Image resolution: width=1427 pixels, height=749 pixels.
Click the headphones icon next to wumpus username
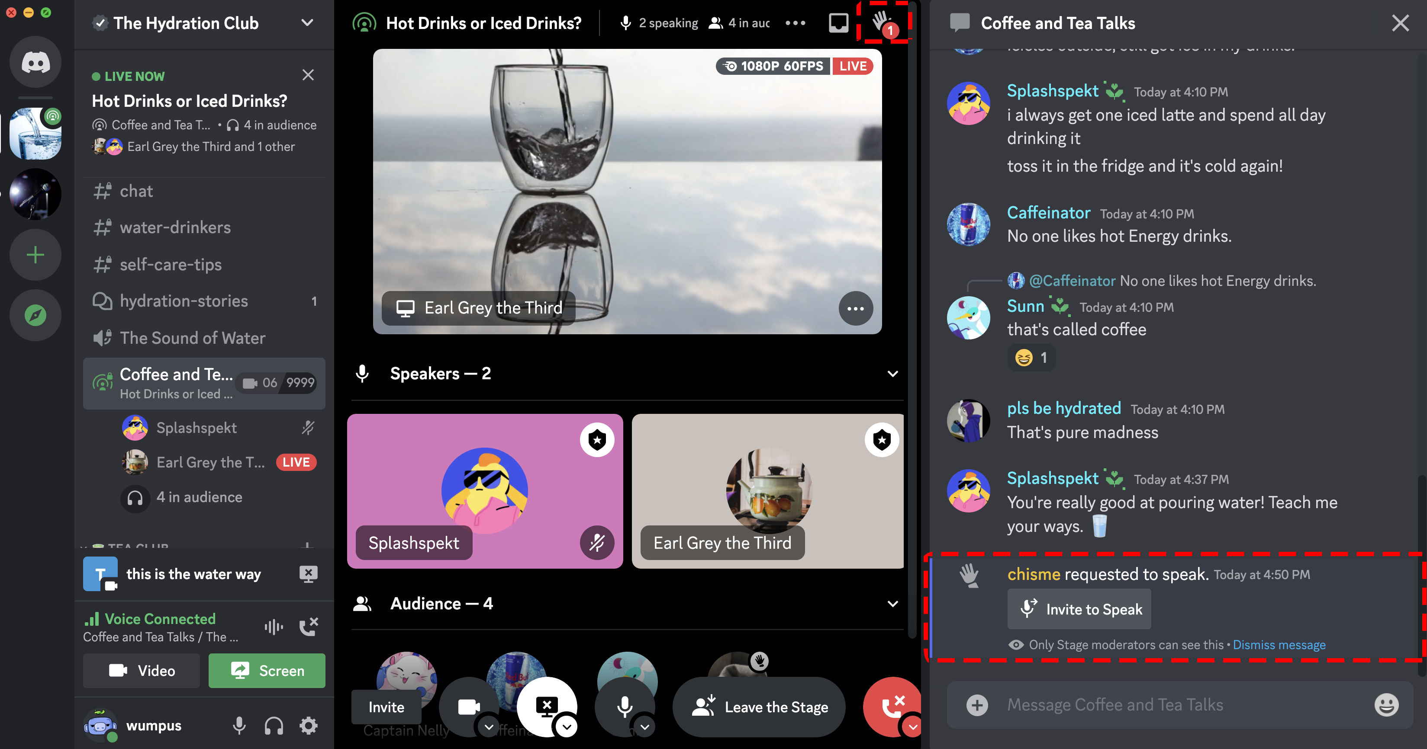pos(274,724)
